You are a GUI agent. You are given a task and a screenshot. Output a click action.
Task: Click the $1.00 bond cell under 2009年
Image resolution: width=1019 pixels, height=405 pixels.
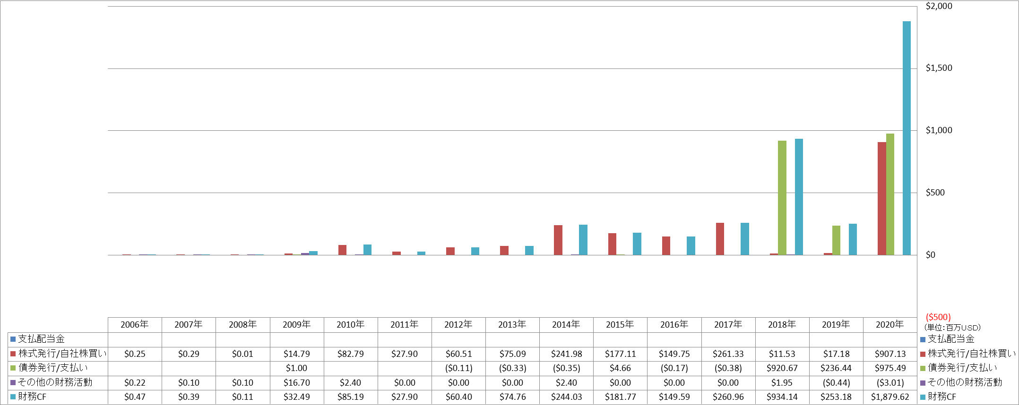(297, 368)
